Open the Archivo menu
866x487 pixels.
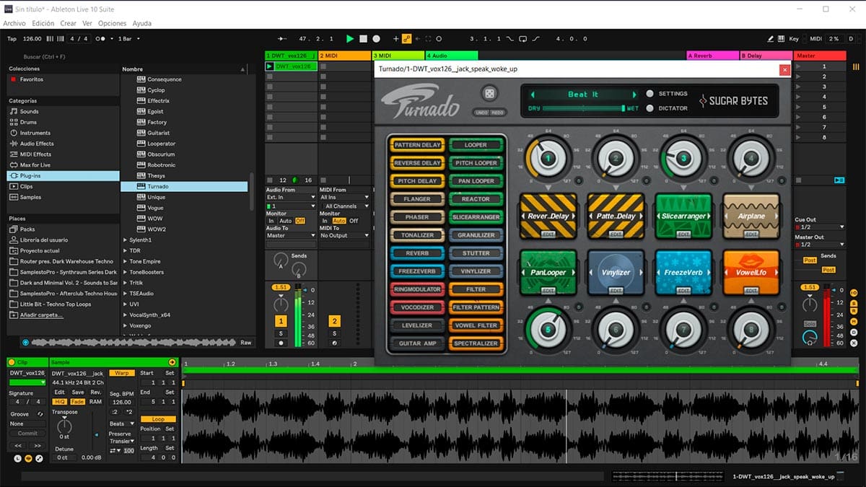[14, 23]
